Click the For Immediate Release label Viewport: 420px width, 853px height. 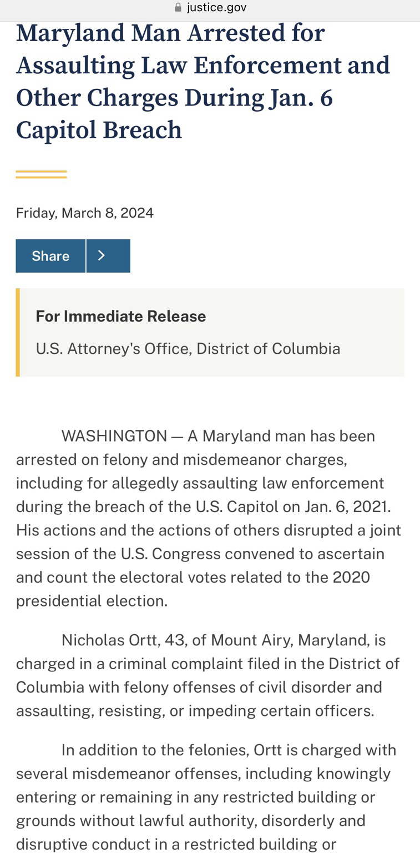[x=121, y=316]
